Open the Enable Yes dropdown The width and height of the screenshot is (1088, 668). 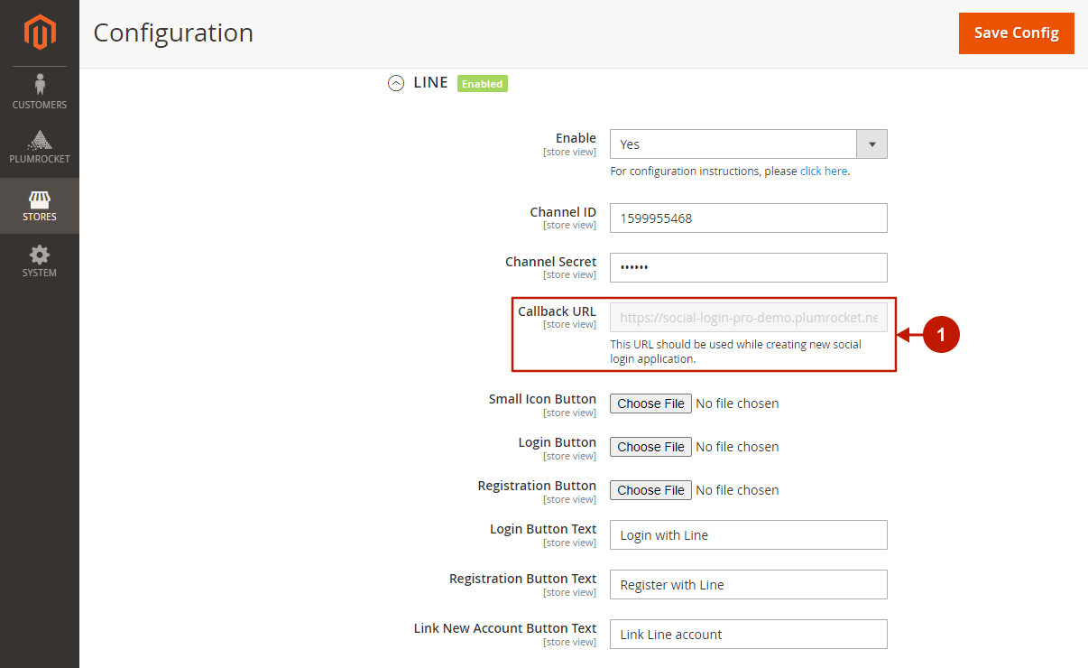click(x=749, y=144)
